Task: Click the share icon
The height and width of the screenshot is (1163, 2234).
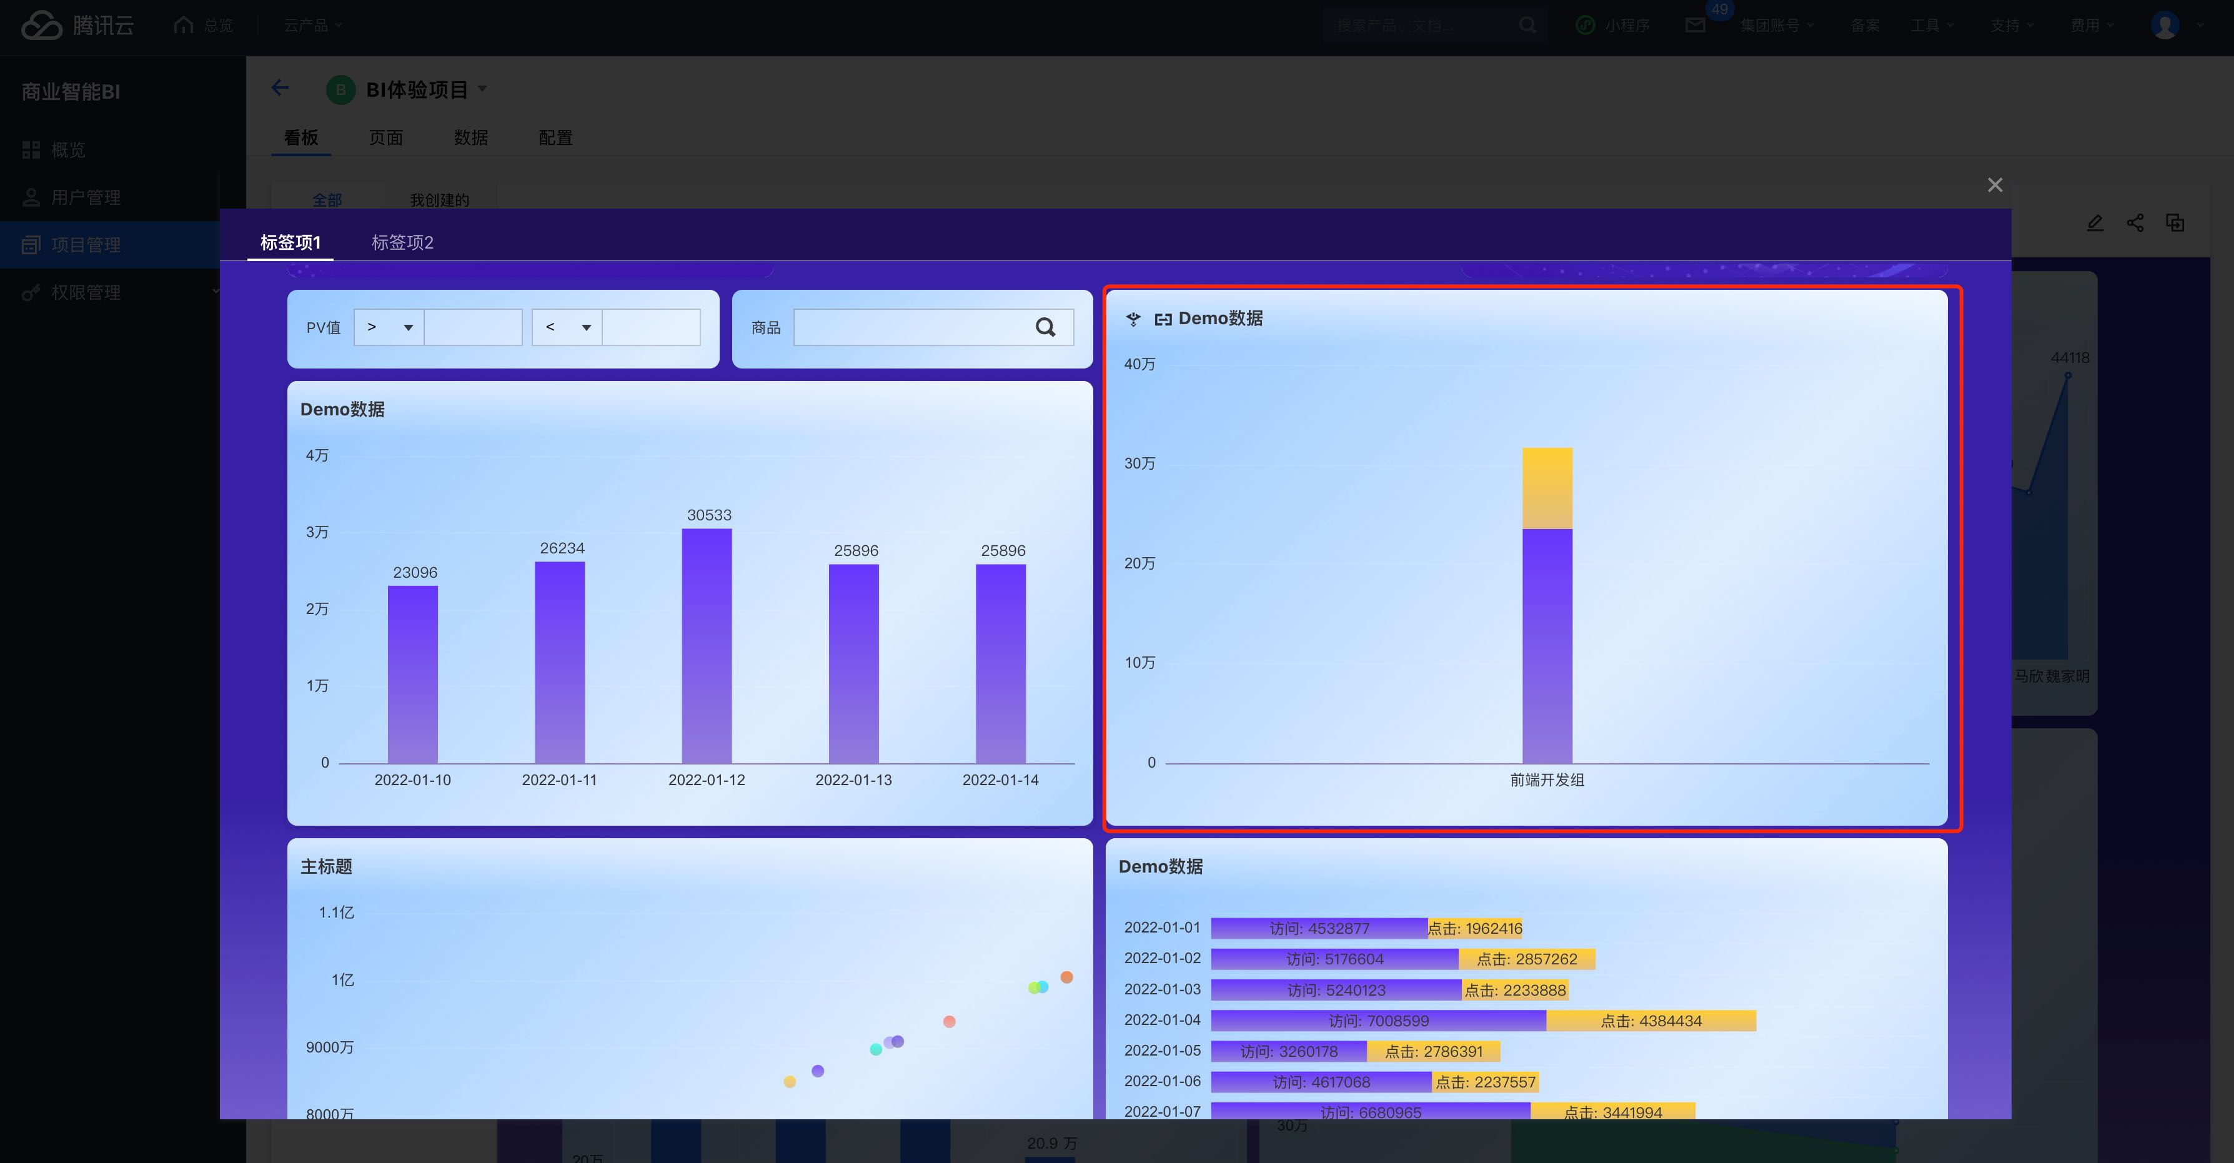Action: pyautogui.click(x=2135, y=223)
